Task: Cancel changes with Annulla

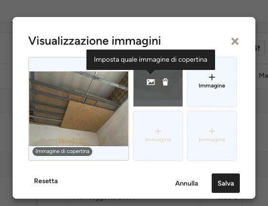Action: 186,183
